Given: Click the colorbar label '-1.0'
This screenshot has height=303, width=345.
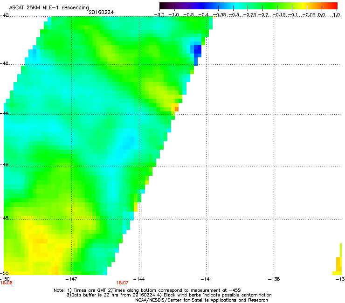Looking at the screenshot, I should coord(174,15).
